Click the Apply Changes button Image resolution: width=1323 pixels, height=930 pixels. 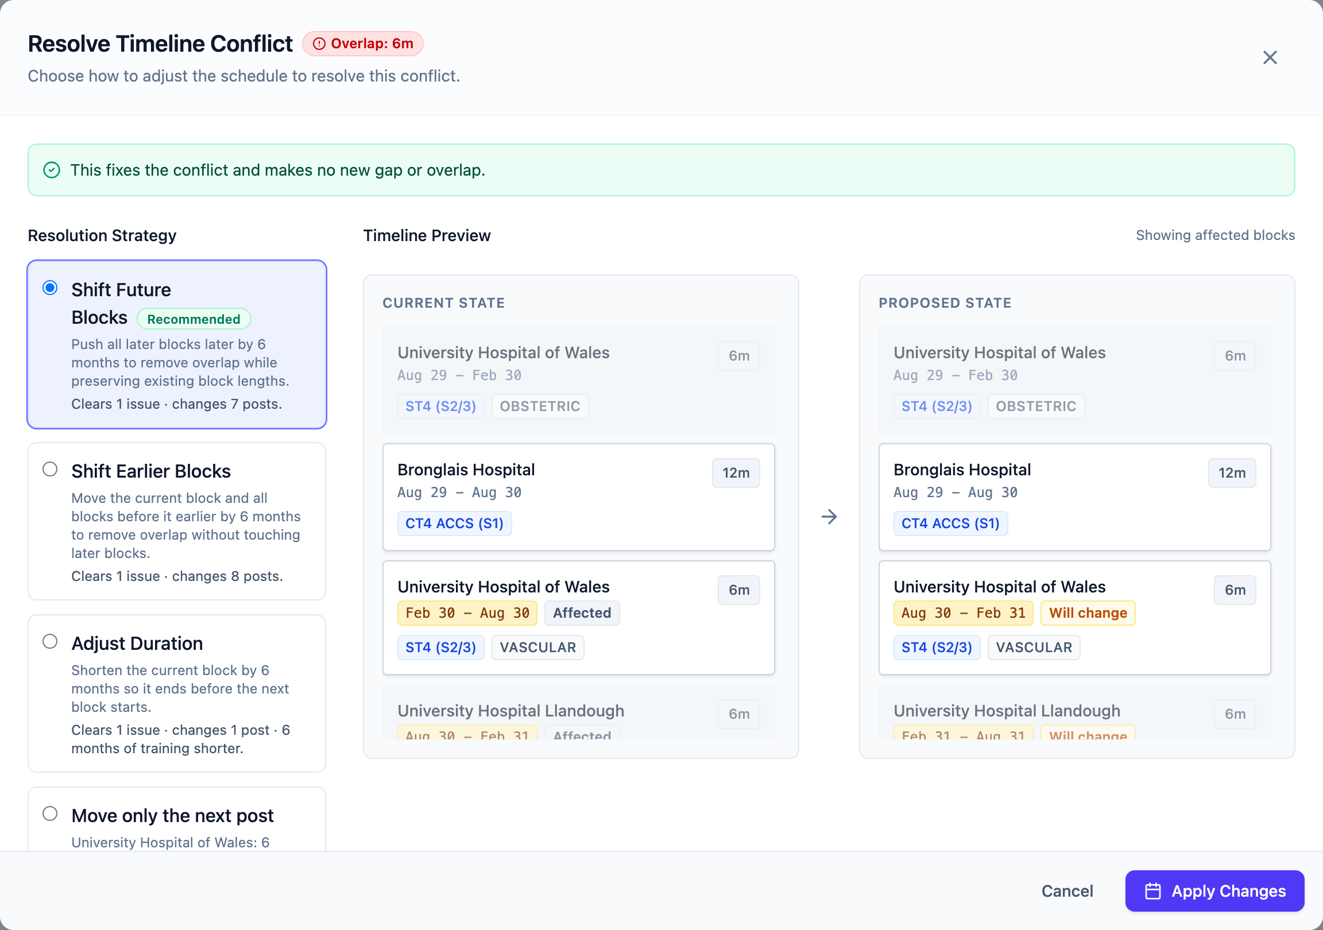point(1214,891)
